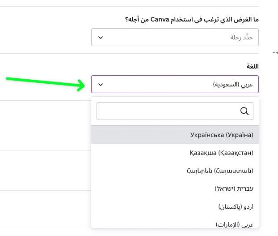Click the Canva purpose question heading

click(192, 20)
